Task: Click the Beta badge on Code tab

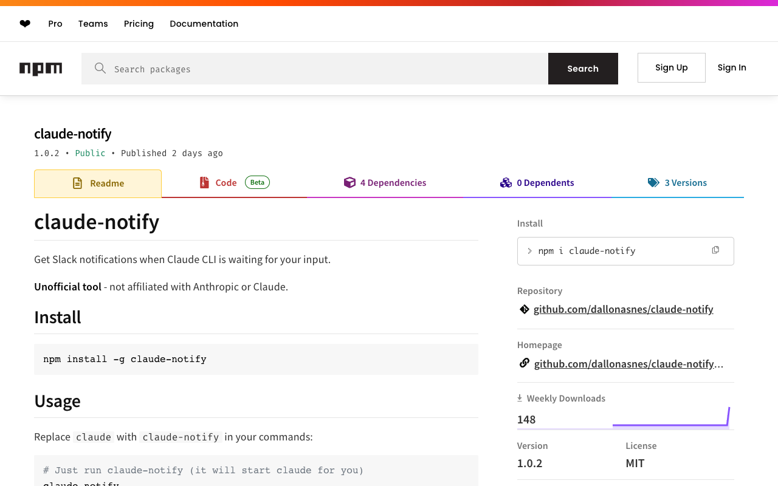Action: pyautogui.click(x=257, y=182)
